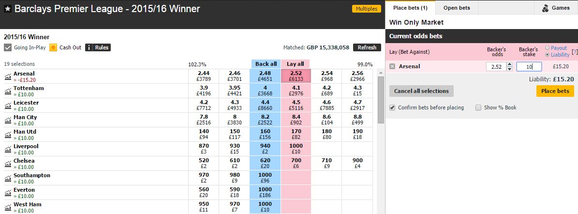Image resolution: width=578 pixels, height=214 pixels.
Task: Click the yellow Place bets button
Action: (x=555, y=91)
